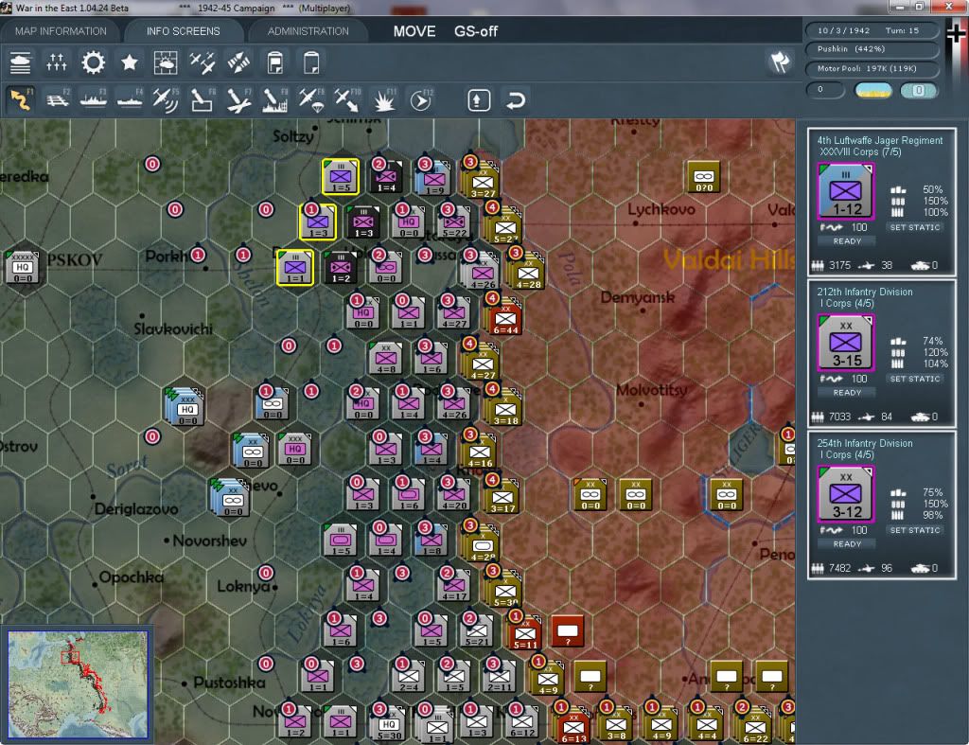Viewport: 969px width, 745px height.
Task: Select the F11 battle locations explosion icon
Action: pos(384,99)
